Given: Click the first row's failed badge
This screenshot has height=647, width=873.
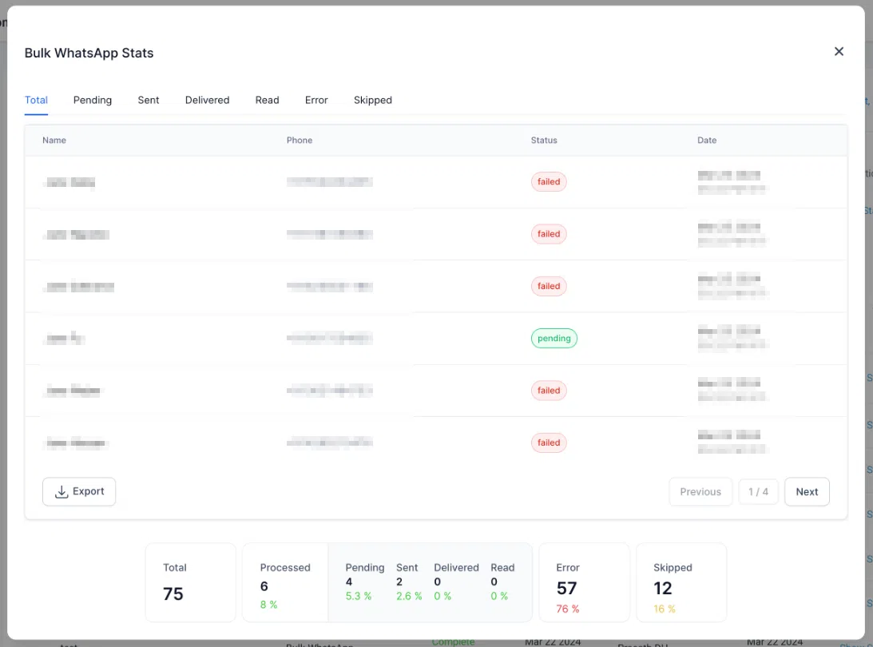Looking at the screenshot, I should (549, 181).
